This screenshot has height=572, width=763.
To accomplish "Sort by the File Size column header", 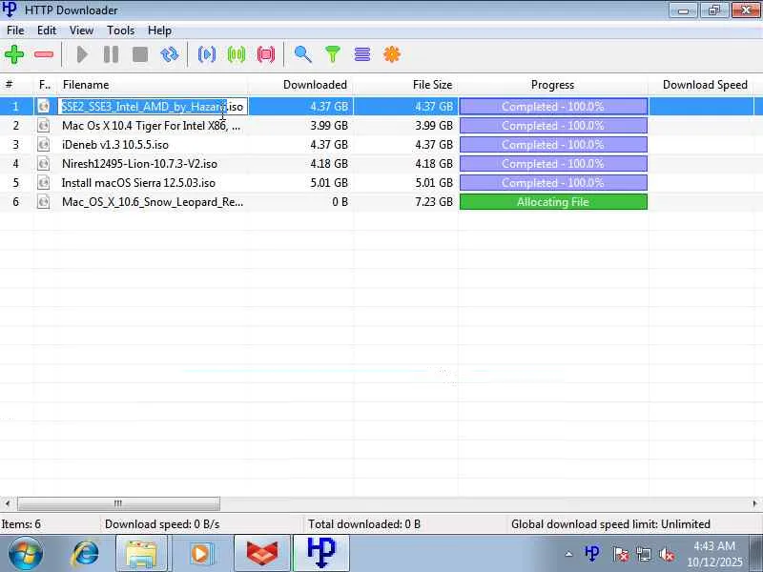I will 406,85.
